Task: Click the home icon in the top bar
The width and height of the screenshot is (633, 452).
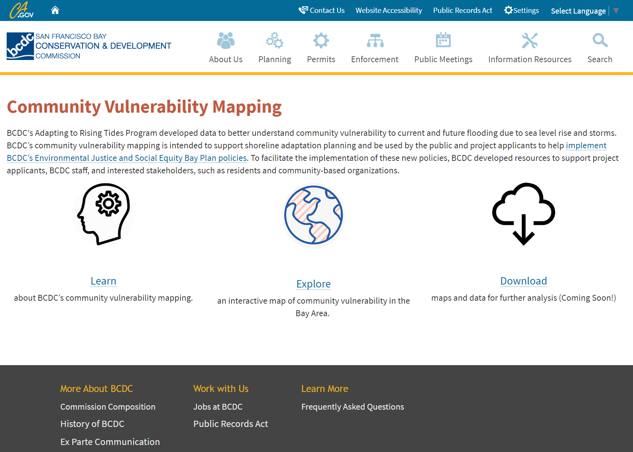Action: 55,10
